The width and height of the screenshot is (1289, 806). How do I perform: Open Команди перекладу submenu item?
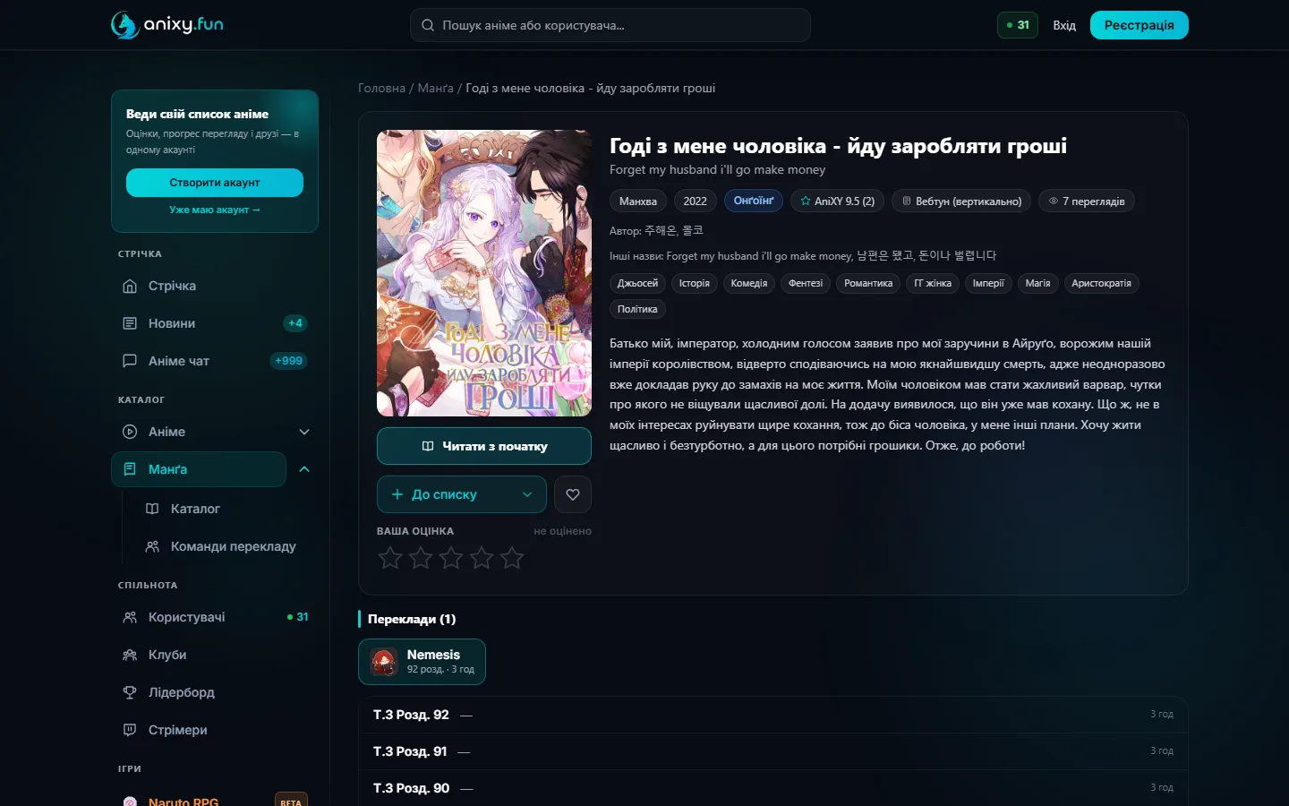click(225, 546)
